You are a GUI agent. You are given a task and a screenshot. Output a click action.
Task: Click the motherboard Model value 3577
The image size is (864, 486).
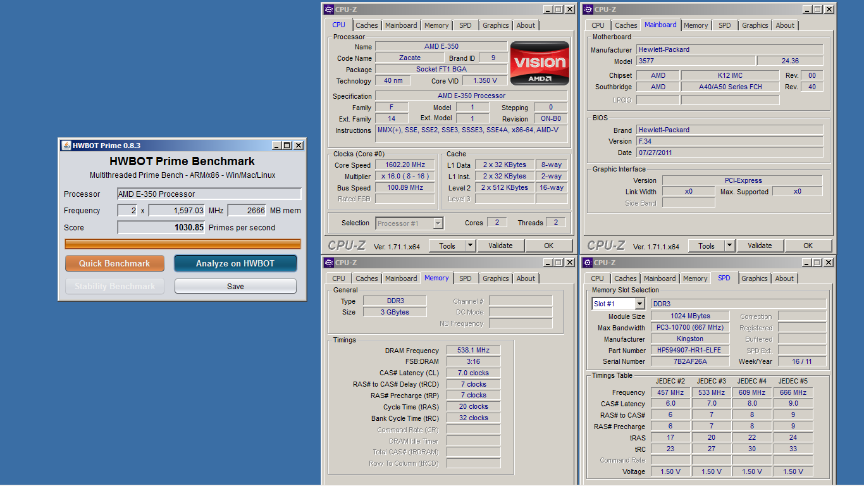tap(695, 61)
